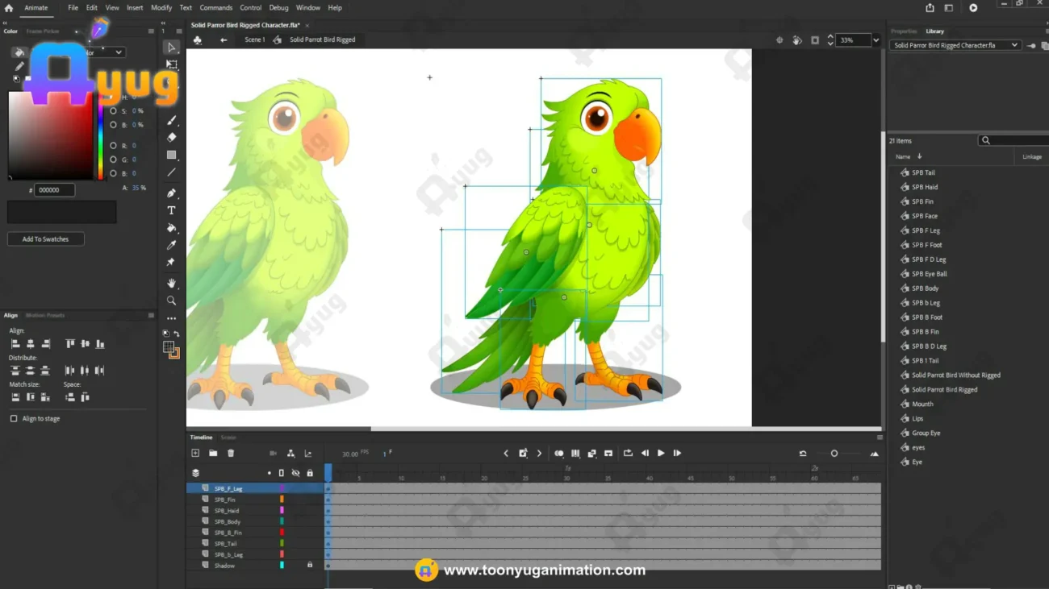Screen dimensions: 1049x589
Task: Select the Hand tool
Action: point(171,283)
